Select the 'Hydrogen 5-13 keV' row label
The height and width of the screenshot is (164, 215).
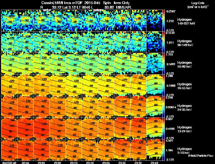pyautogui.click(x=185, y=151)
